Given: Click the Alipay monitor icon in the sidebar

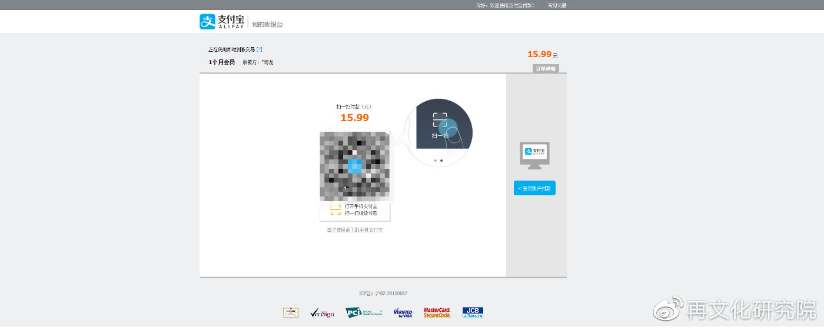Looking at the screenshot, I should coord(534,155).
